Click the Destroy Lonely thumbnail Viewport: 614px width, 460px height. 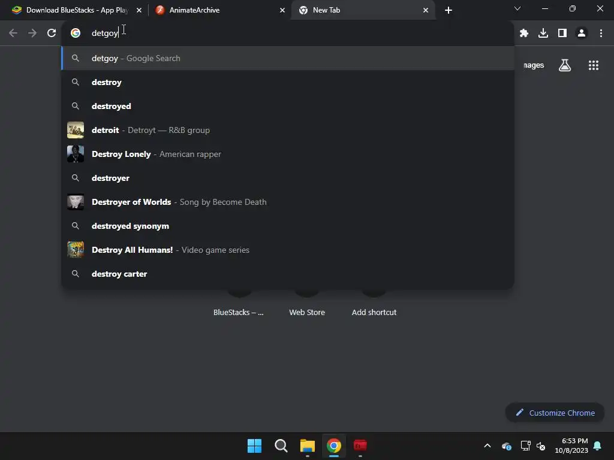[76, 154]
